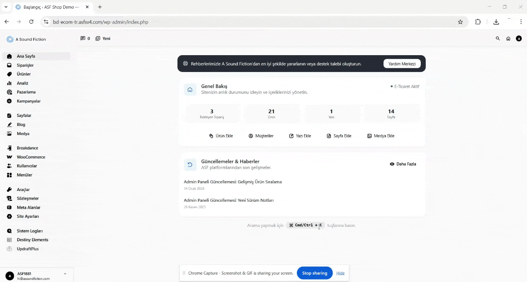Click the Ürün Ekle shortcut

tap(221, 136)
